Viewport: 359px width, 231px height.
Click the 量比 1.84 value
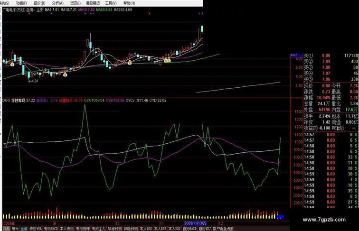tap(354, 104)
